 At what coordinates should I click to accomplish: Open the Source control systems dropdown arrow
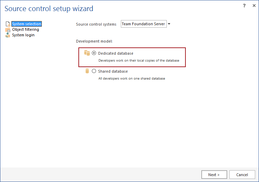169,24
